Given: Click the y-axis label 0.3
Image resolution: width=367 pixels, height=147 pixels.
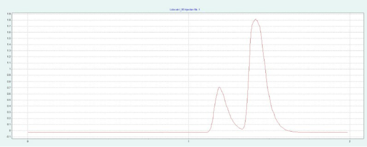Looking at the screenshot, I should (x=9, y=112).
